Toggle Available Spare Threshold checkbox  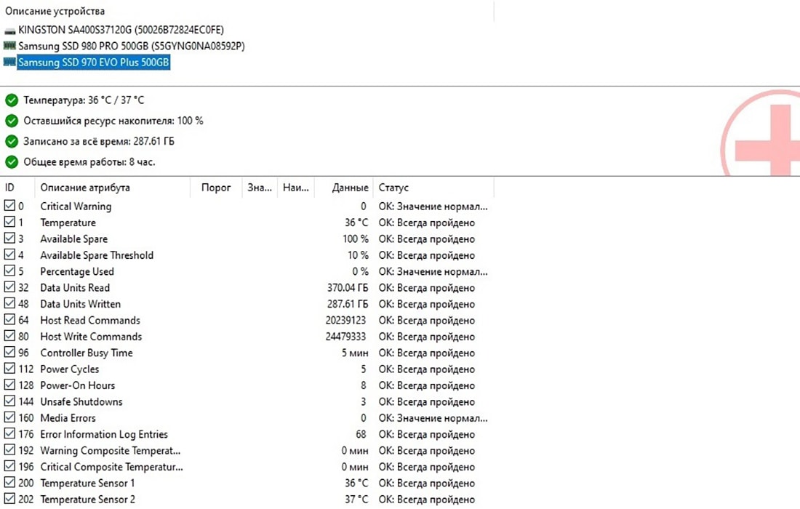point(9,254)
